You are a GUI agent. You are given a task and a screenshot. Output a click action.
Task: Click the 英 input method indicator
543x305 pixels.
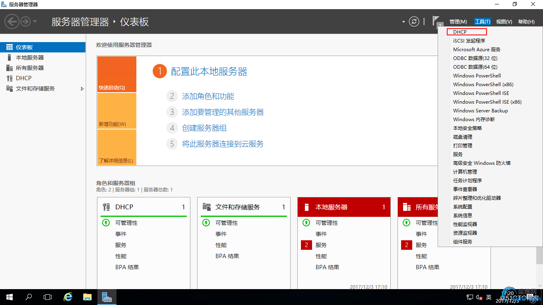pyautogui.click(x=489, y=297)
